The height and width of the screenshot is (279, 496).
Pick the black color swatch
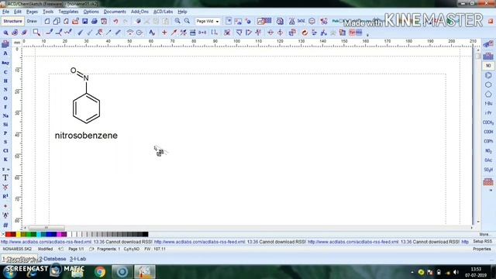tap(145, 234)
